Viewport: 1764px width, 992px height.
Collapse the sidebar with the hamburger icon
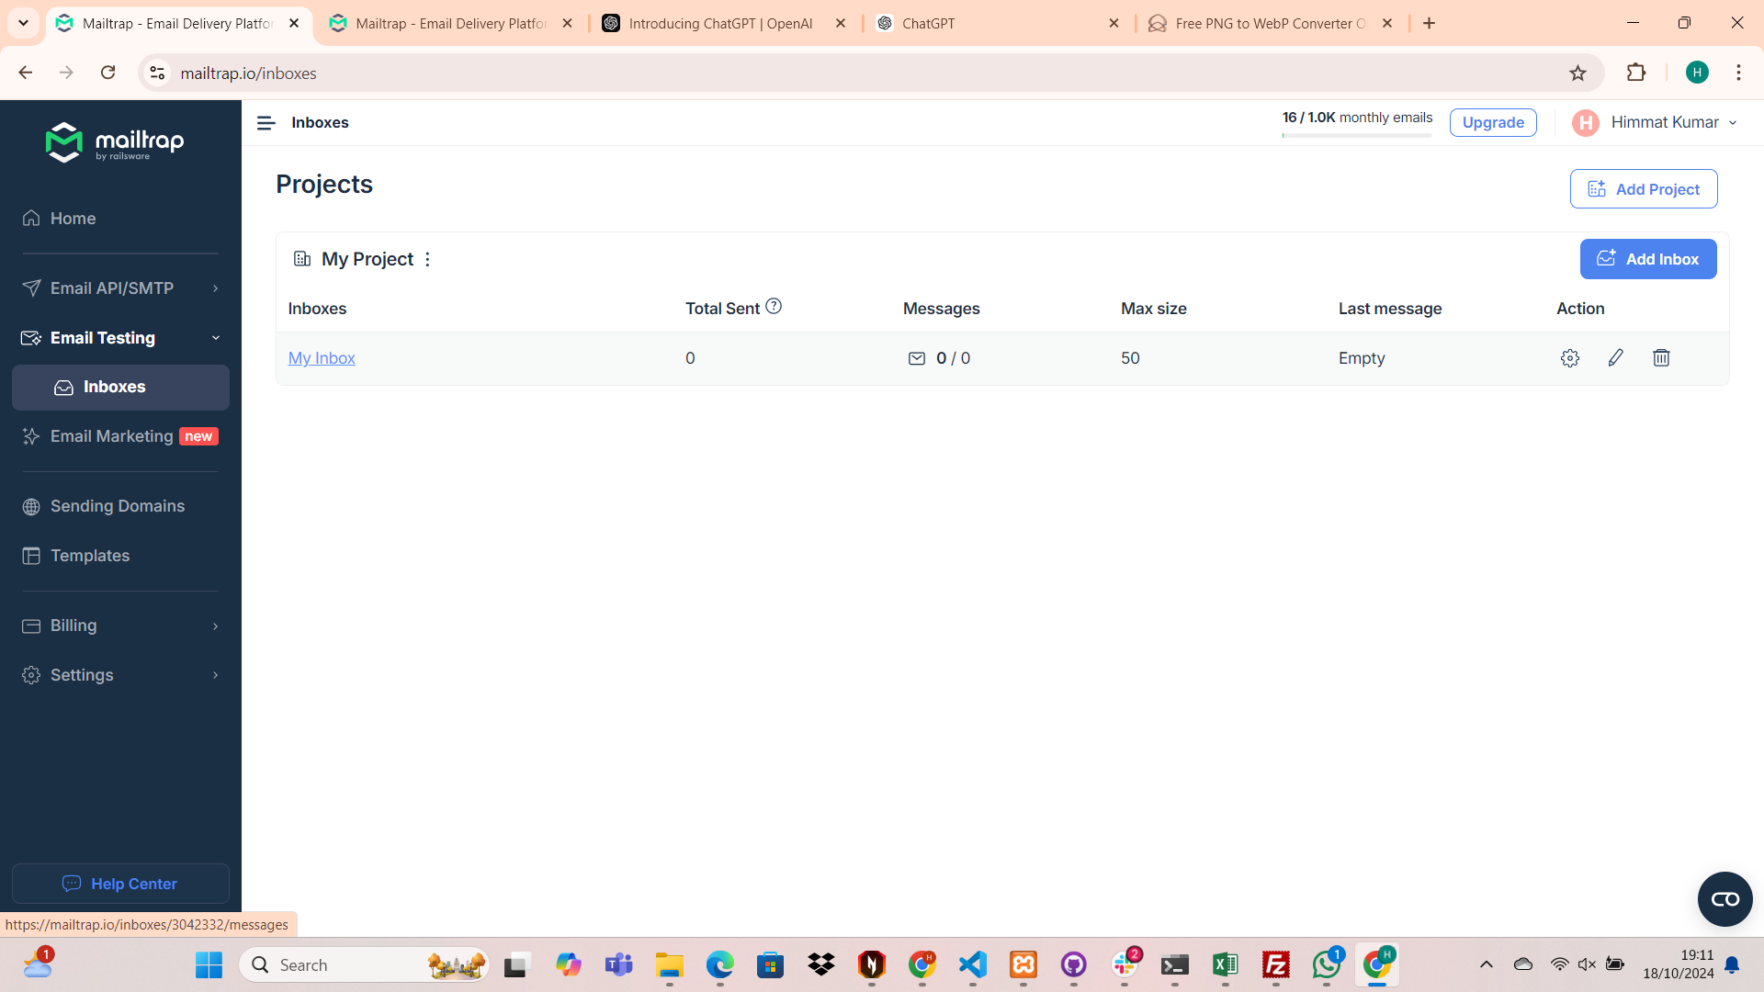(266, 123)
